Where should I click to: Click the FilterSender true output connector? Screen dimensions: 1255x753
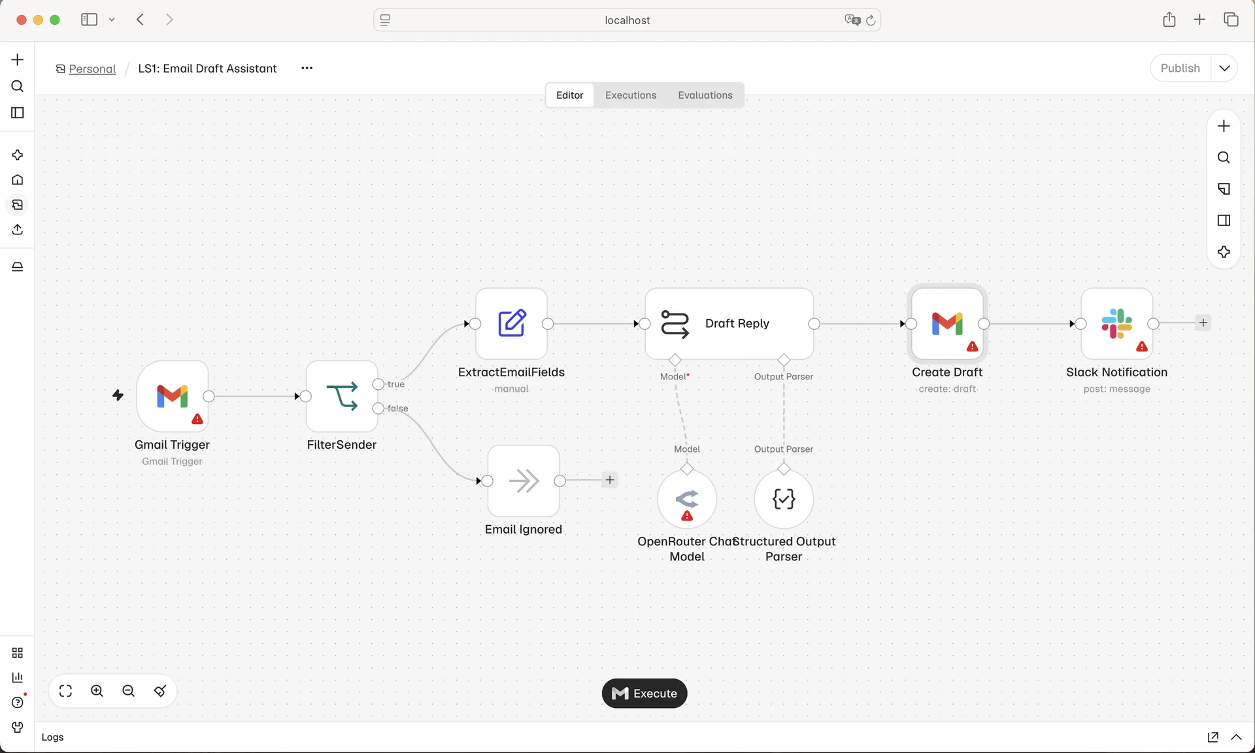point(378,384)
